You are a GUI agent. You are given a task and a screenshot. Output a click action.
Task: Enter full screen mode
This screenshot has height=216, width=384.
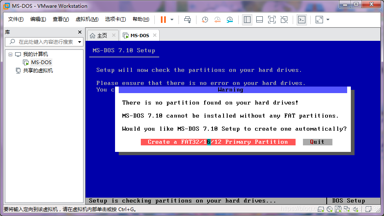coord(272,20)
